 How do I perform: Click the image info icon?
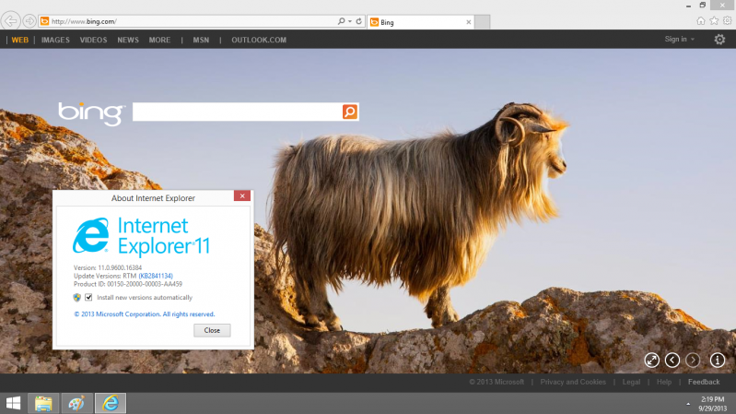click(717, 360)
